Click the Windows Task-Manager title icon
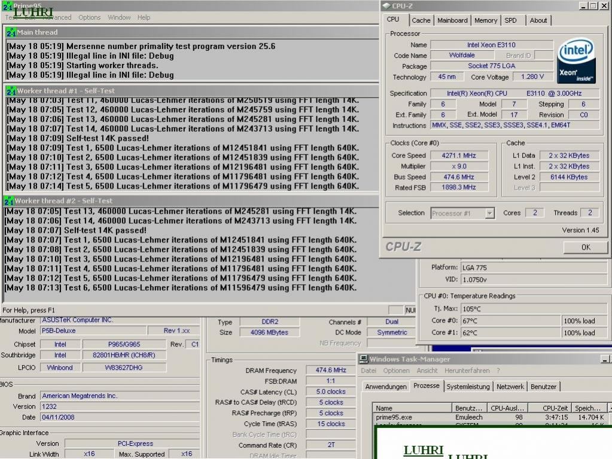 click(x=363, y=359)
